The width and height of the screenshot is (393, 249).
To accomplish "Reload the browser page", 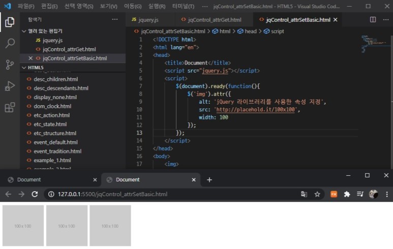I will (35, 194).
